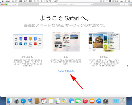This screenshot has height=105, width=132.
Task: Add a new tab with plus button
Action: 131,5
